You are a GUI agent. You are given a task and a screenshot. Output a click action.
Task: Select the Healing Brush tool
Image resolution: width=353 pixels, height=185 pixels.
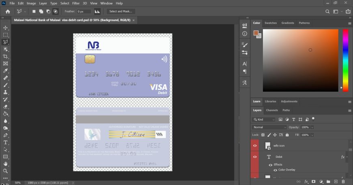pyautogui.click(x=5, y=78)
